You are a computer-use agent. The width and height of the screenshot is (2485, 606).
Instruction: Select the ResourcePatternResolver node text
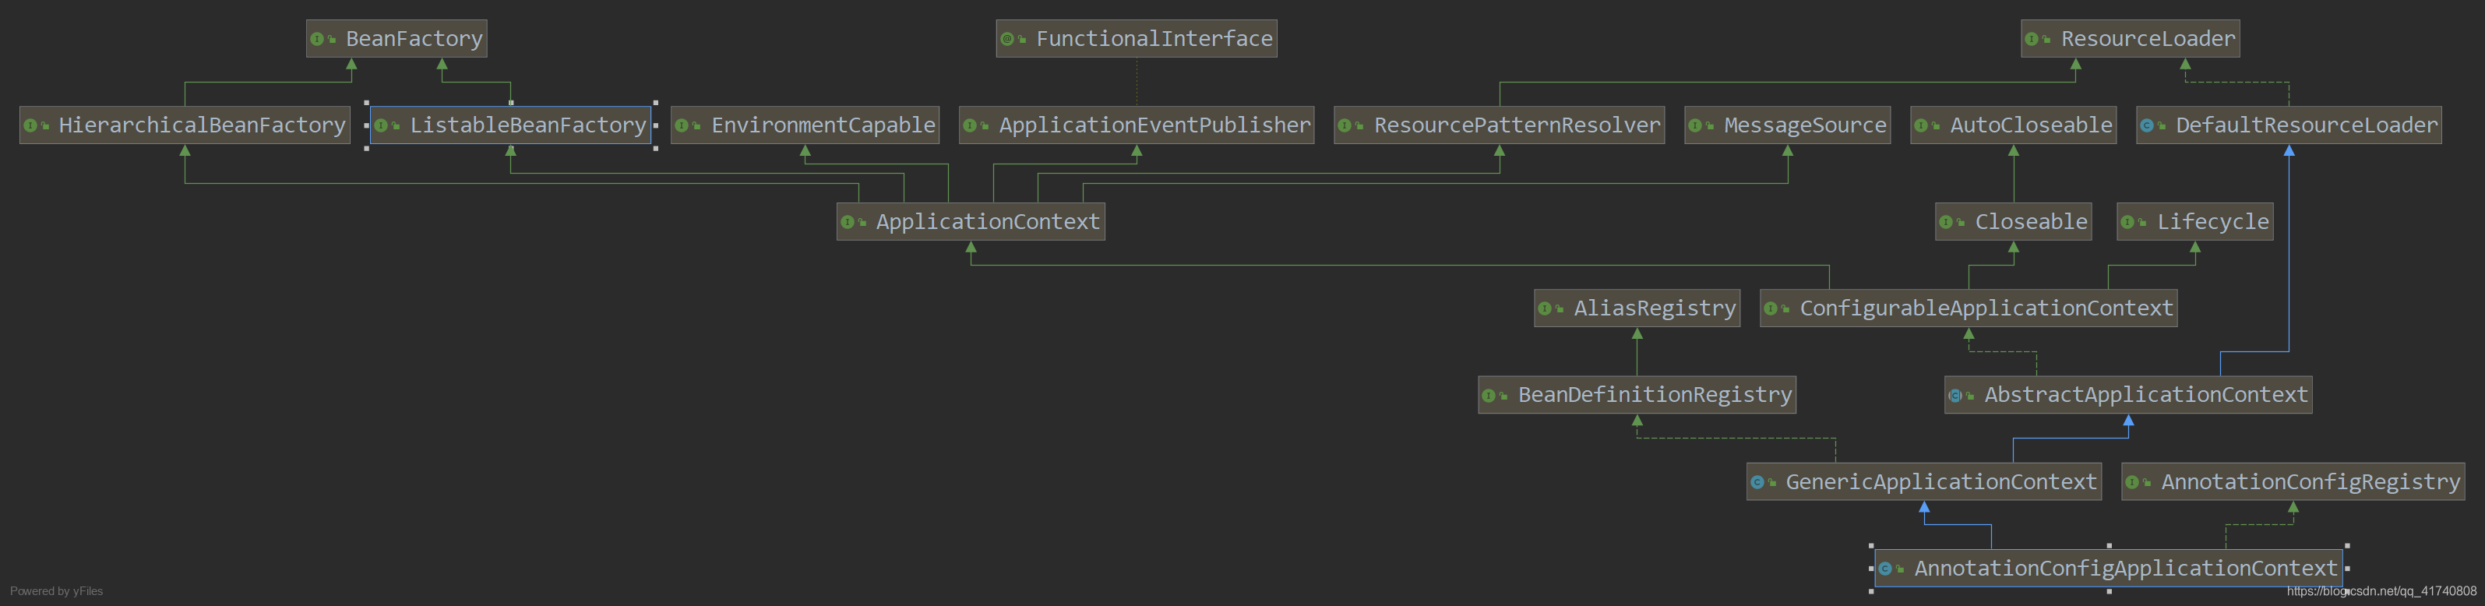1517,125
